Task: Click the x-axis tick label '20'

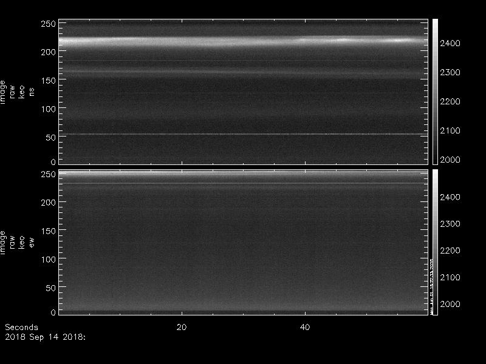Action: [x=182, y=327]
